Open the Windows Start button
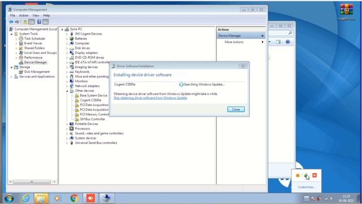The width and height of the screenshot is (362, 204). (x=9, y=198)
